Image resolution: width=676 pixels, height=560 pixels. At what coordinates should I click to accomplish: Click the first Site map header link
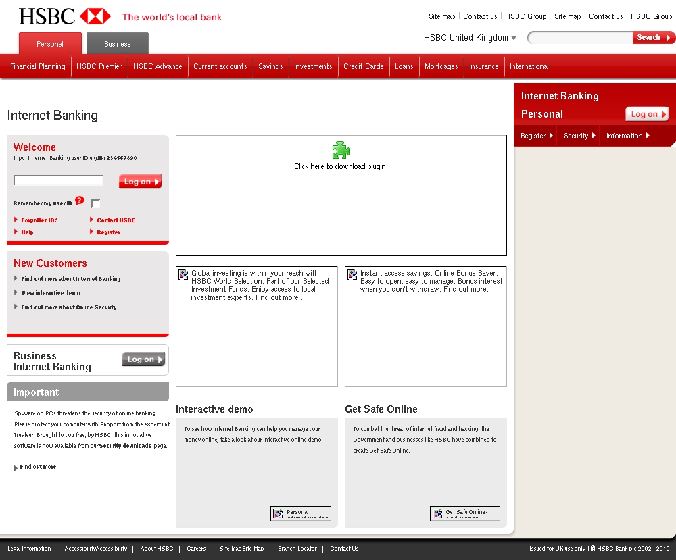pyautogui.click(x=442, y=16)
